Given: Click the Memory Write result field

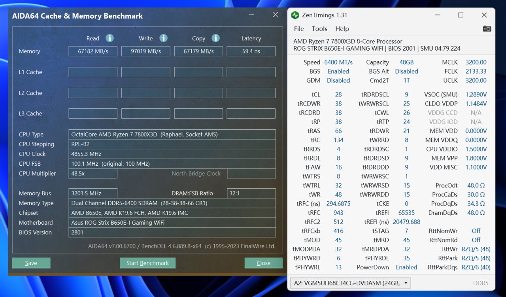Looking at the screenshot, I should pyautogui.click(x=145, y=51).
